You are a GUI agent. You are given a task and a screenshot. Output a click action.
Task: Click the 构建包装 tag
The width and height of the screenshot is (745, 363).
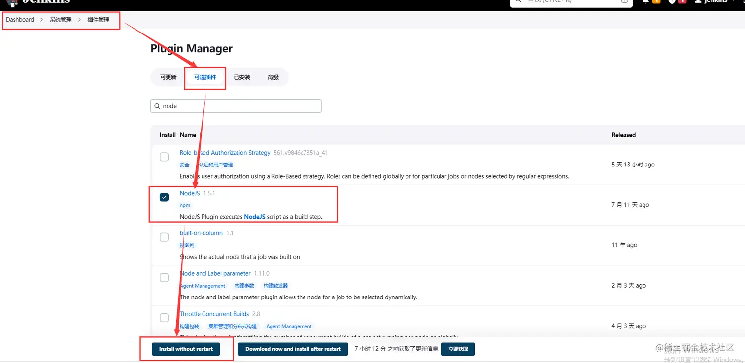tap(190, 326)
